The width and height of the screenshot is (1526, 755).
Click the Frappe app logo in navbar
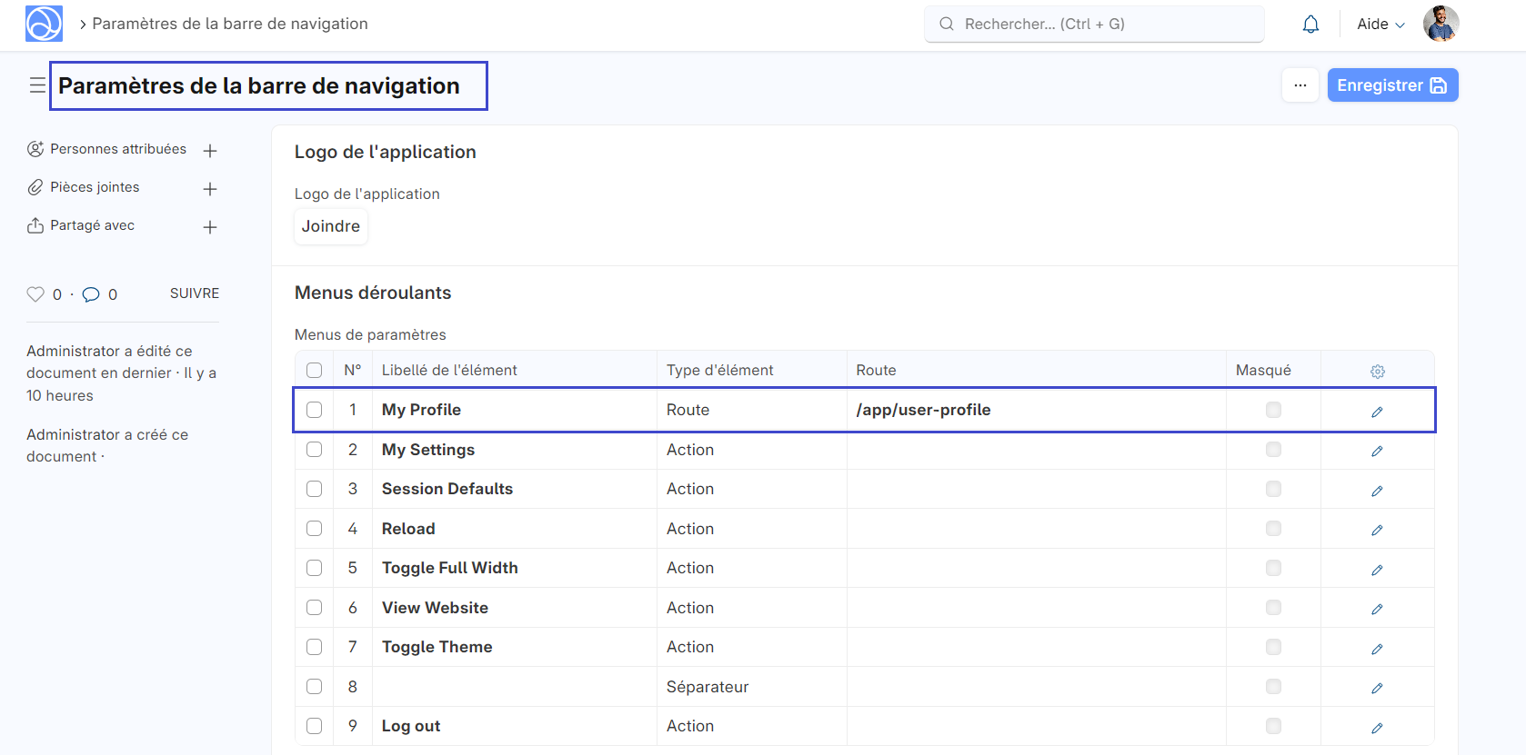pyautogui.click(x=44, y=24)
